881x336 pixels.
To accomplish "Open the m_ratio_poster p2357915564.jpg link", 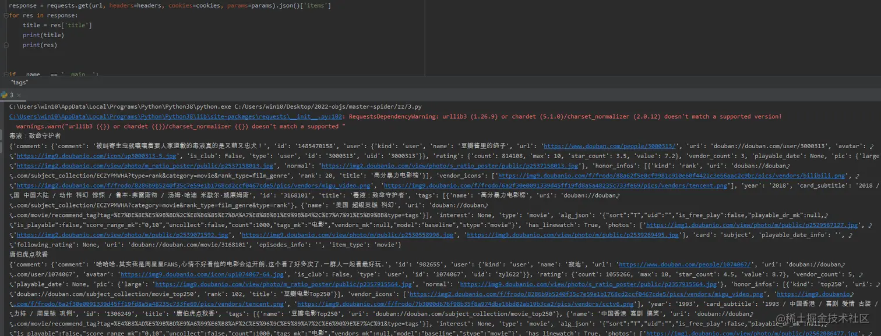I will pos(283,284).
